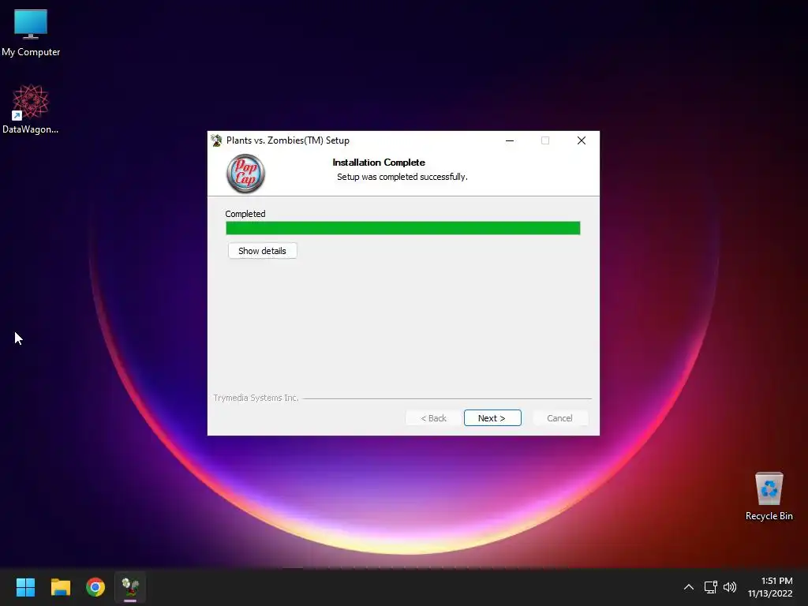Select Plants vs. Zombies setup taskbar icon
Image resolution: width=808 pixels, height=606 pixels.
pyautogui.click(x=130, y=587)
